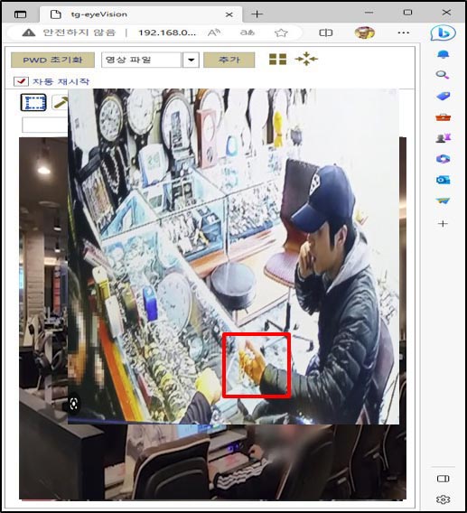Screen dimensions: 467x513
Task: Click the address bar showing 192.168.0
Action: (x=167, y=33)
